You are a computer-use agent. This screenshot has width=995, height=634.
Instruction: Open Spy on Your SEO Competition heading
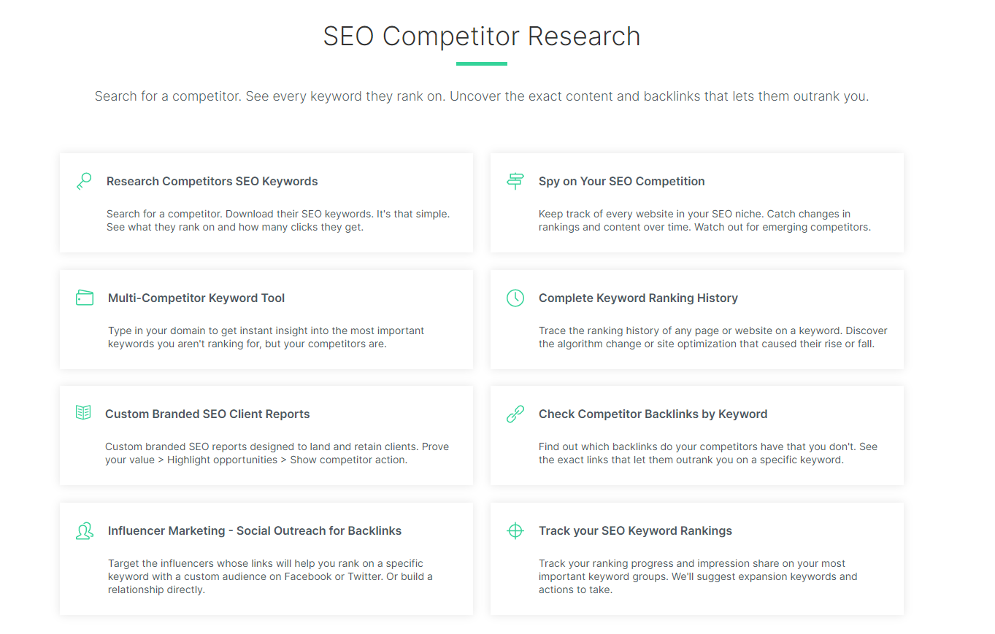(x=622, y=181)
